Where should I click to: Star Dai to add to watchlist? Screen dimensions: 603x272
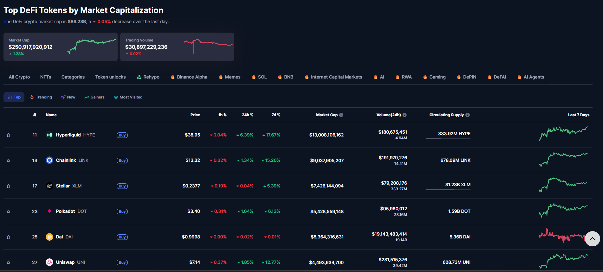pos(9,237)
